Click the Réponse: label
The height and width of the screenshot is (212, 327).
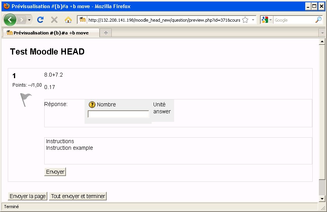(56, 104)
